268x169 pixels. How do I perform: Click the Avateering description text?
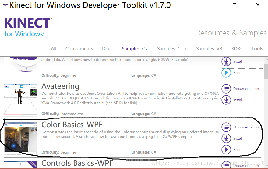coord(131,98)
